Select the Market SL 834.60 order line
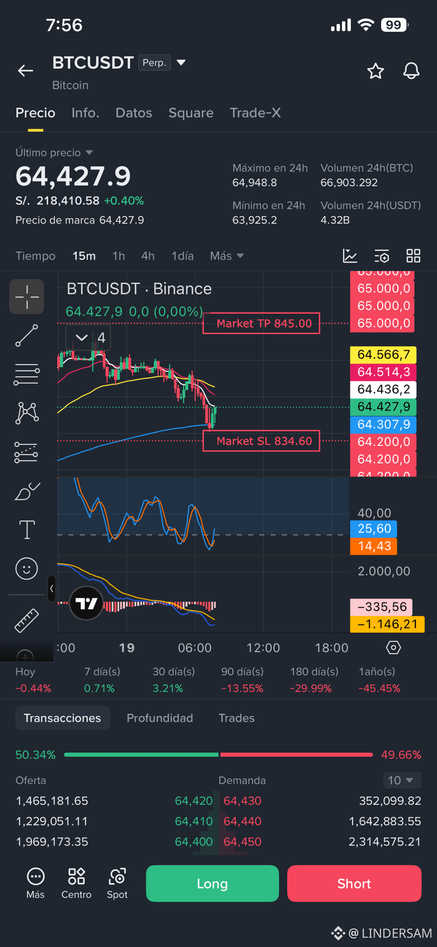Viewport: 437px width, 947px height. pos(261,441)
